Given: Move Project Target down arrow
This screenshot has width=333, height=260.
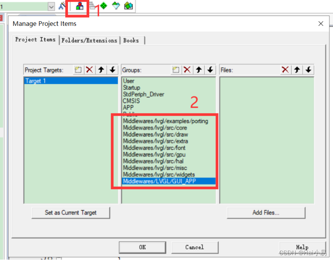Looking at the screenshot, I should coord(113,70).
